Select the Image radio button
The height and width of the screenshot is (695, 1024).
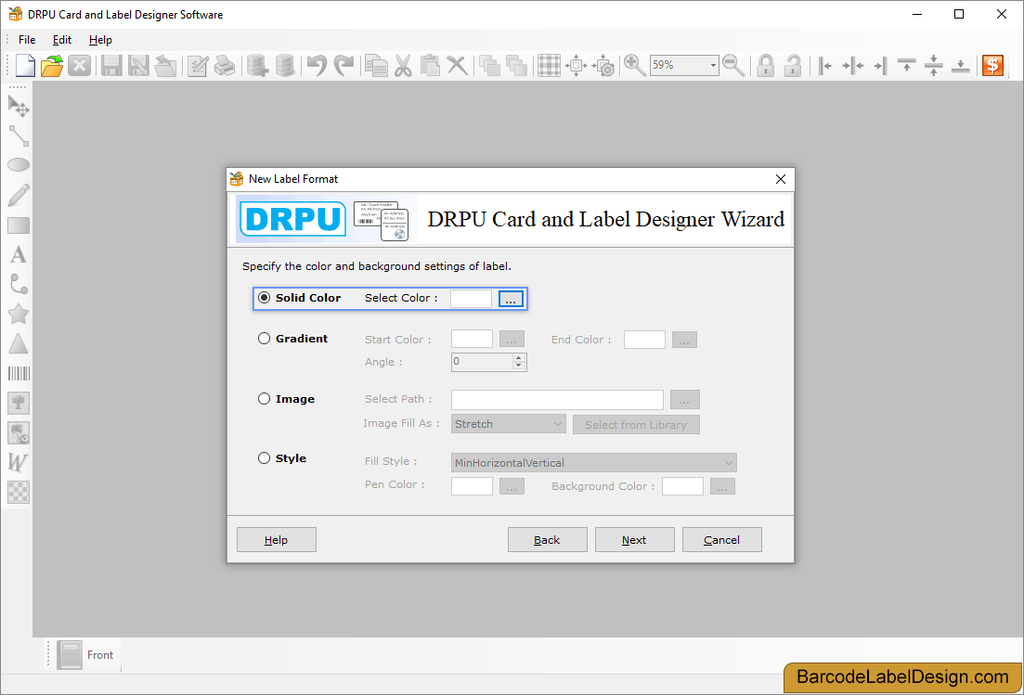[264, 399]
